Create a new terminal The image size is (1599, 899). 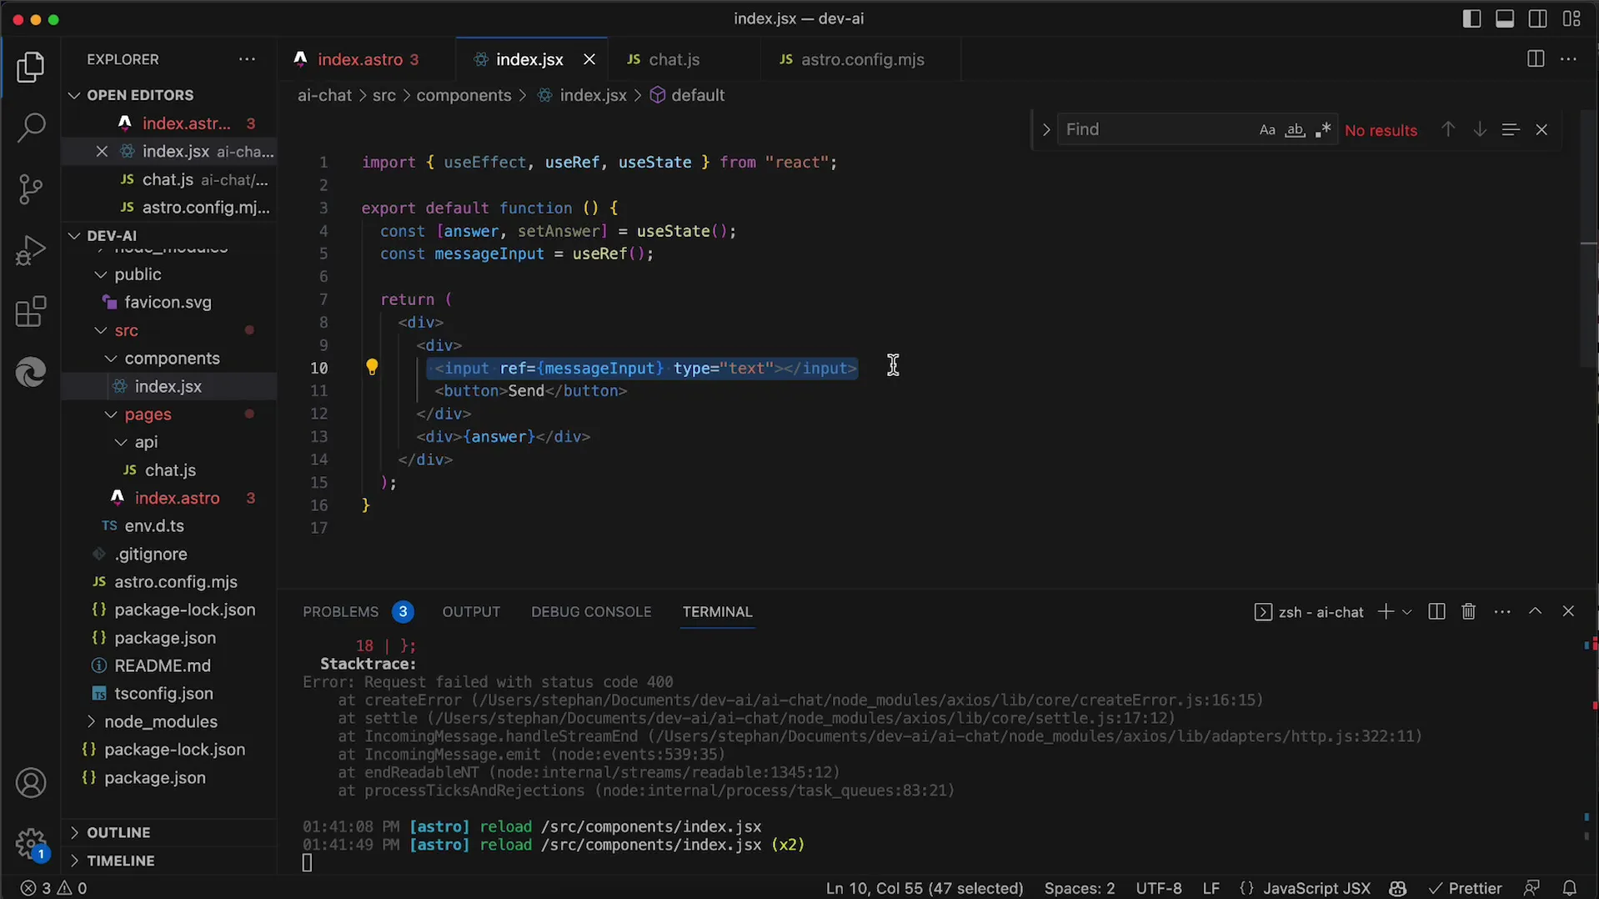(x=1385, y=612)
